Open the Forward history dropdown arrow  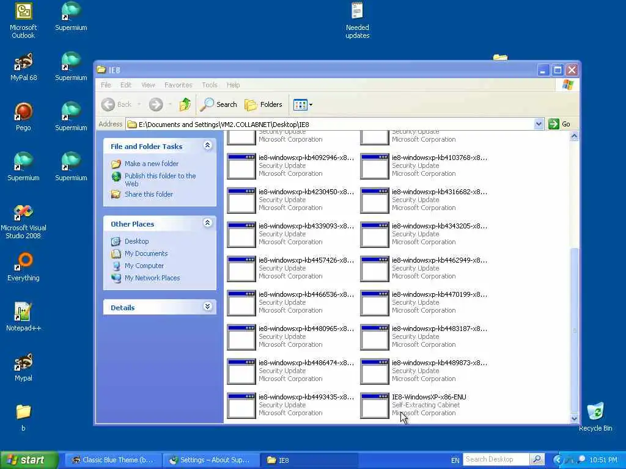tap(170, 104)
